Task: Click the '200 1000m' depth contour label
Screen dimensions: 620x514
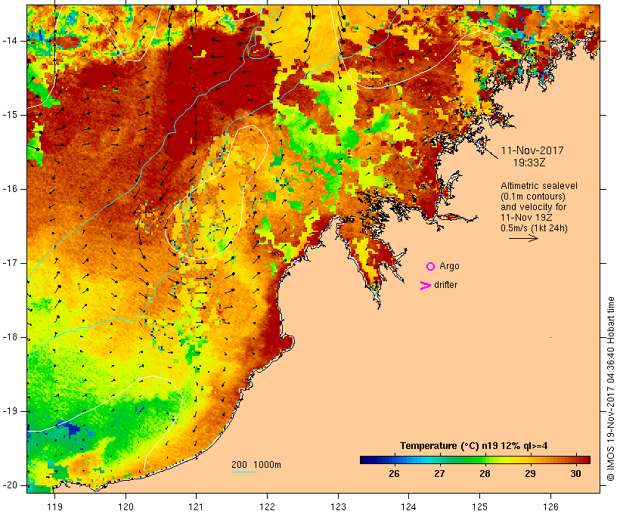Action: point(256,465)
